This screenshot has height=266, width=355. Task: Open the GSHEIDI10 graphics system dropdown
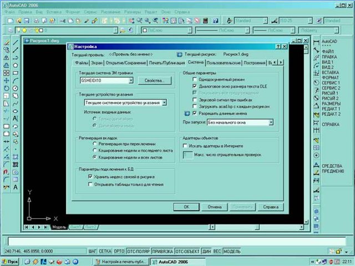click(x=131, y=80)
